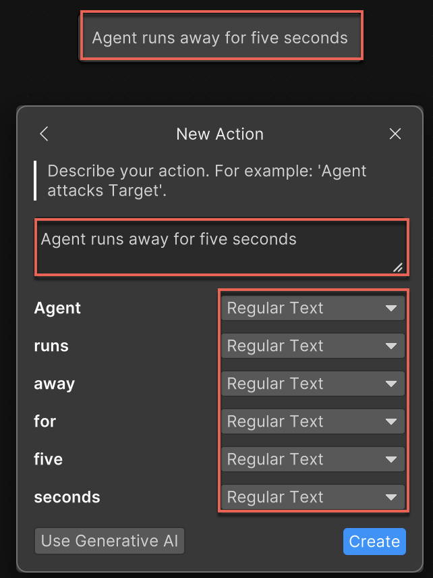Select the 'away' word label
Viewport: 433px width, 578px height.
[55, 384]
